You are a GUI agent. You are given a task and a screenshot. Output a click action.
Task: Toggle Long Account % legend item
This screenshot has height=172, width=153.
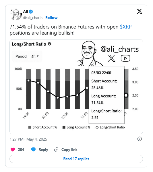click(x=76, y=127)
